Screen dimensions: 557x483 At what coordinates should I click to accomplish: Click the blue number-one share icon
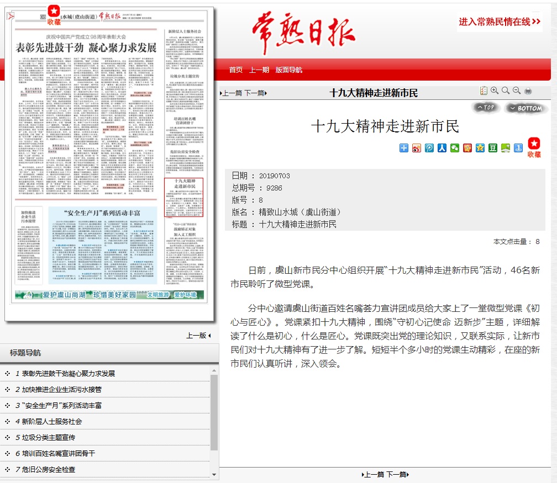(518, 148)
